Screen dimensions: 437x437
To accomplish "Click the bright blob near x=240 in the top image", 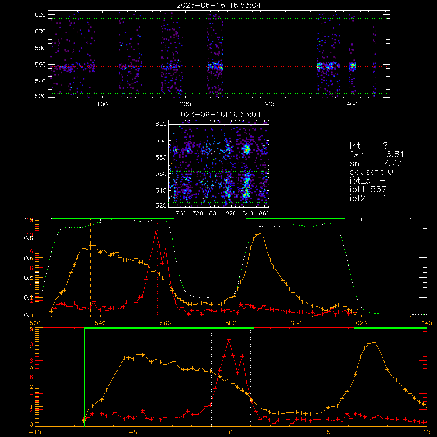I will coord(215,66).
